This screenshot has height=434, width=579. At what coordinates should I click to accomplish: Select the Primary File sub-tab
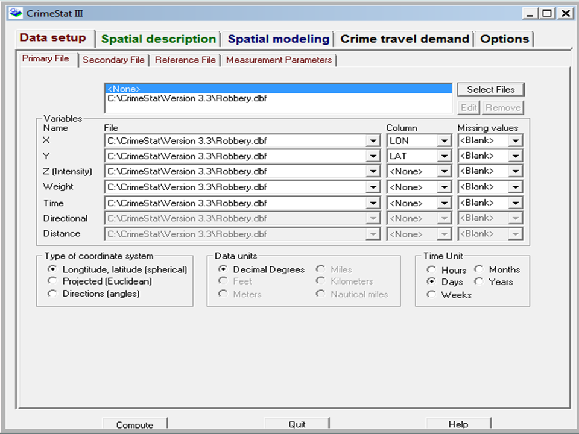point(46,59)
